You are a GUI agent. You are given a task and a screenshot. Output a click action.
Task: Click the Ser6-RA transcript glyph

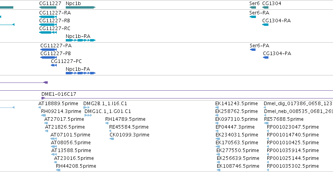point(253,17)
